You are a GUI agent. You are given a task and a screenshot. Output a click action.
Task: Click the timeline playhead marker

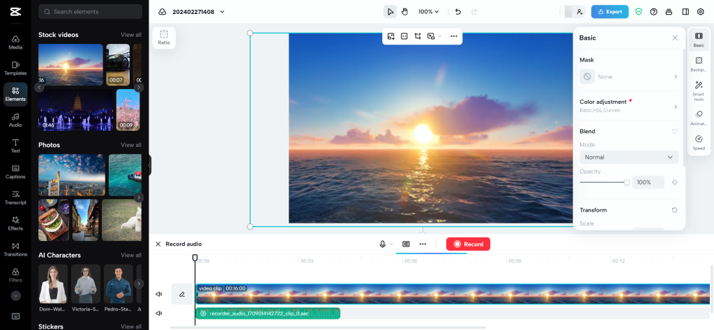195,258
